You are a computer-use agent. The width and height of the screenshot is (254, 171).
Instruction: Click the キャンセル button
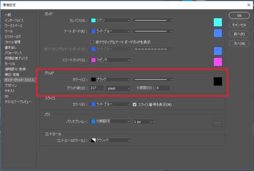point(239,25)
